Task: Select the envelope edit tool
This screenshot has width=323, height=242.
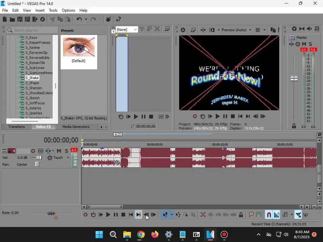Action: (x=178, y=215)
